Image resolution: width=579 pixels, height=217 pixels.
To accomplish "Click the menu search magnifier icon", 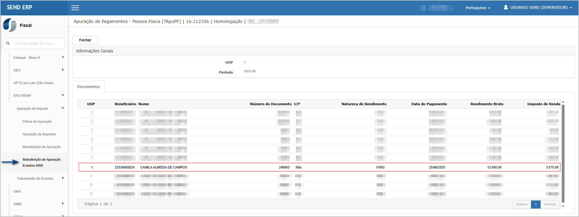I will pos(8,43).
